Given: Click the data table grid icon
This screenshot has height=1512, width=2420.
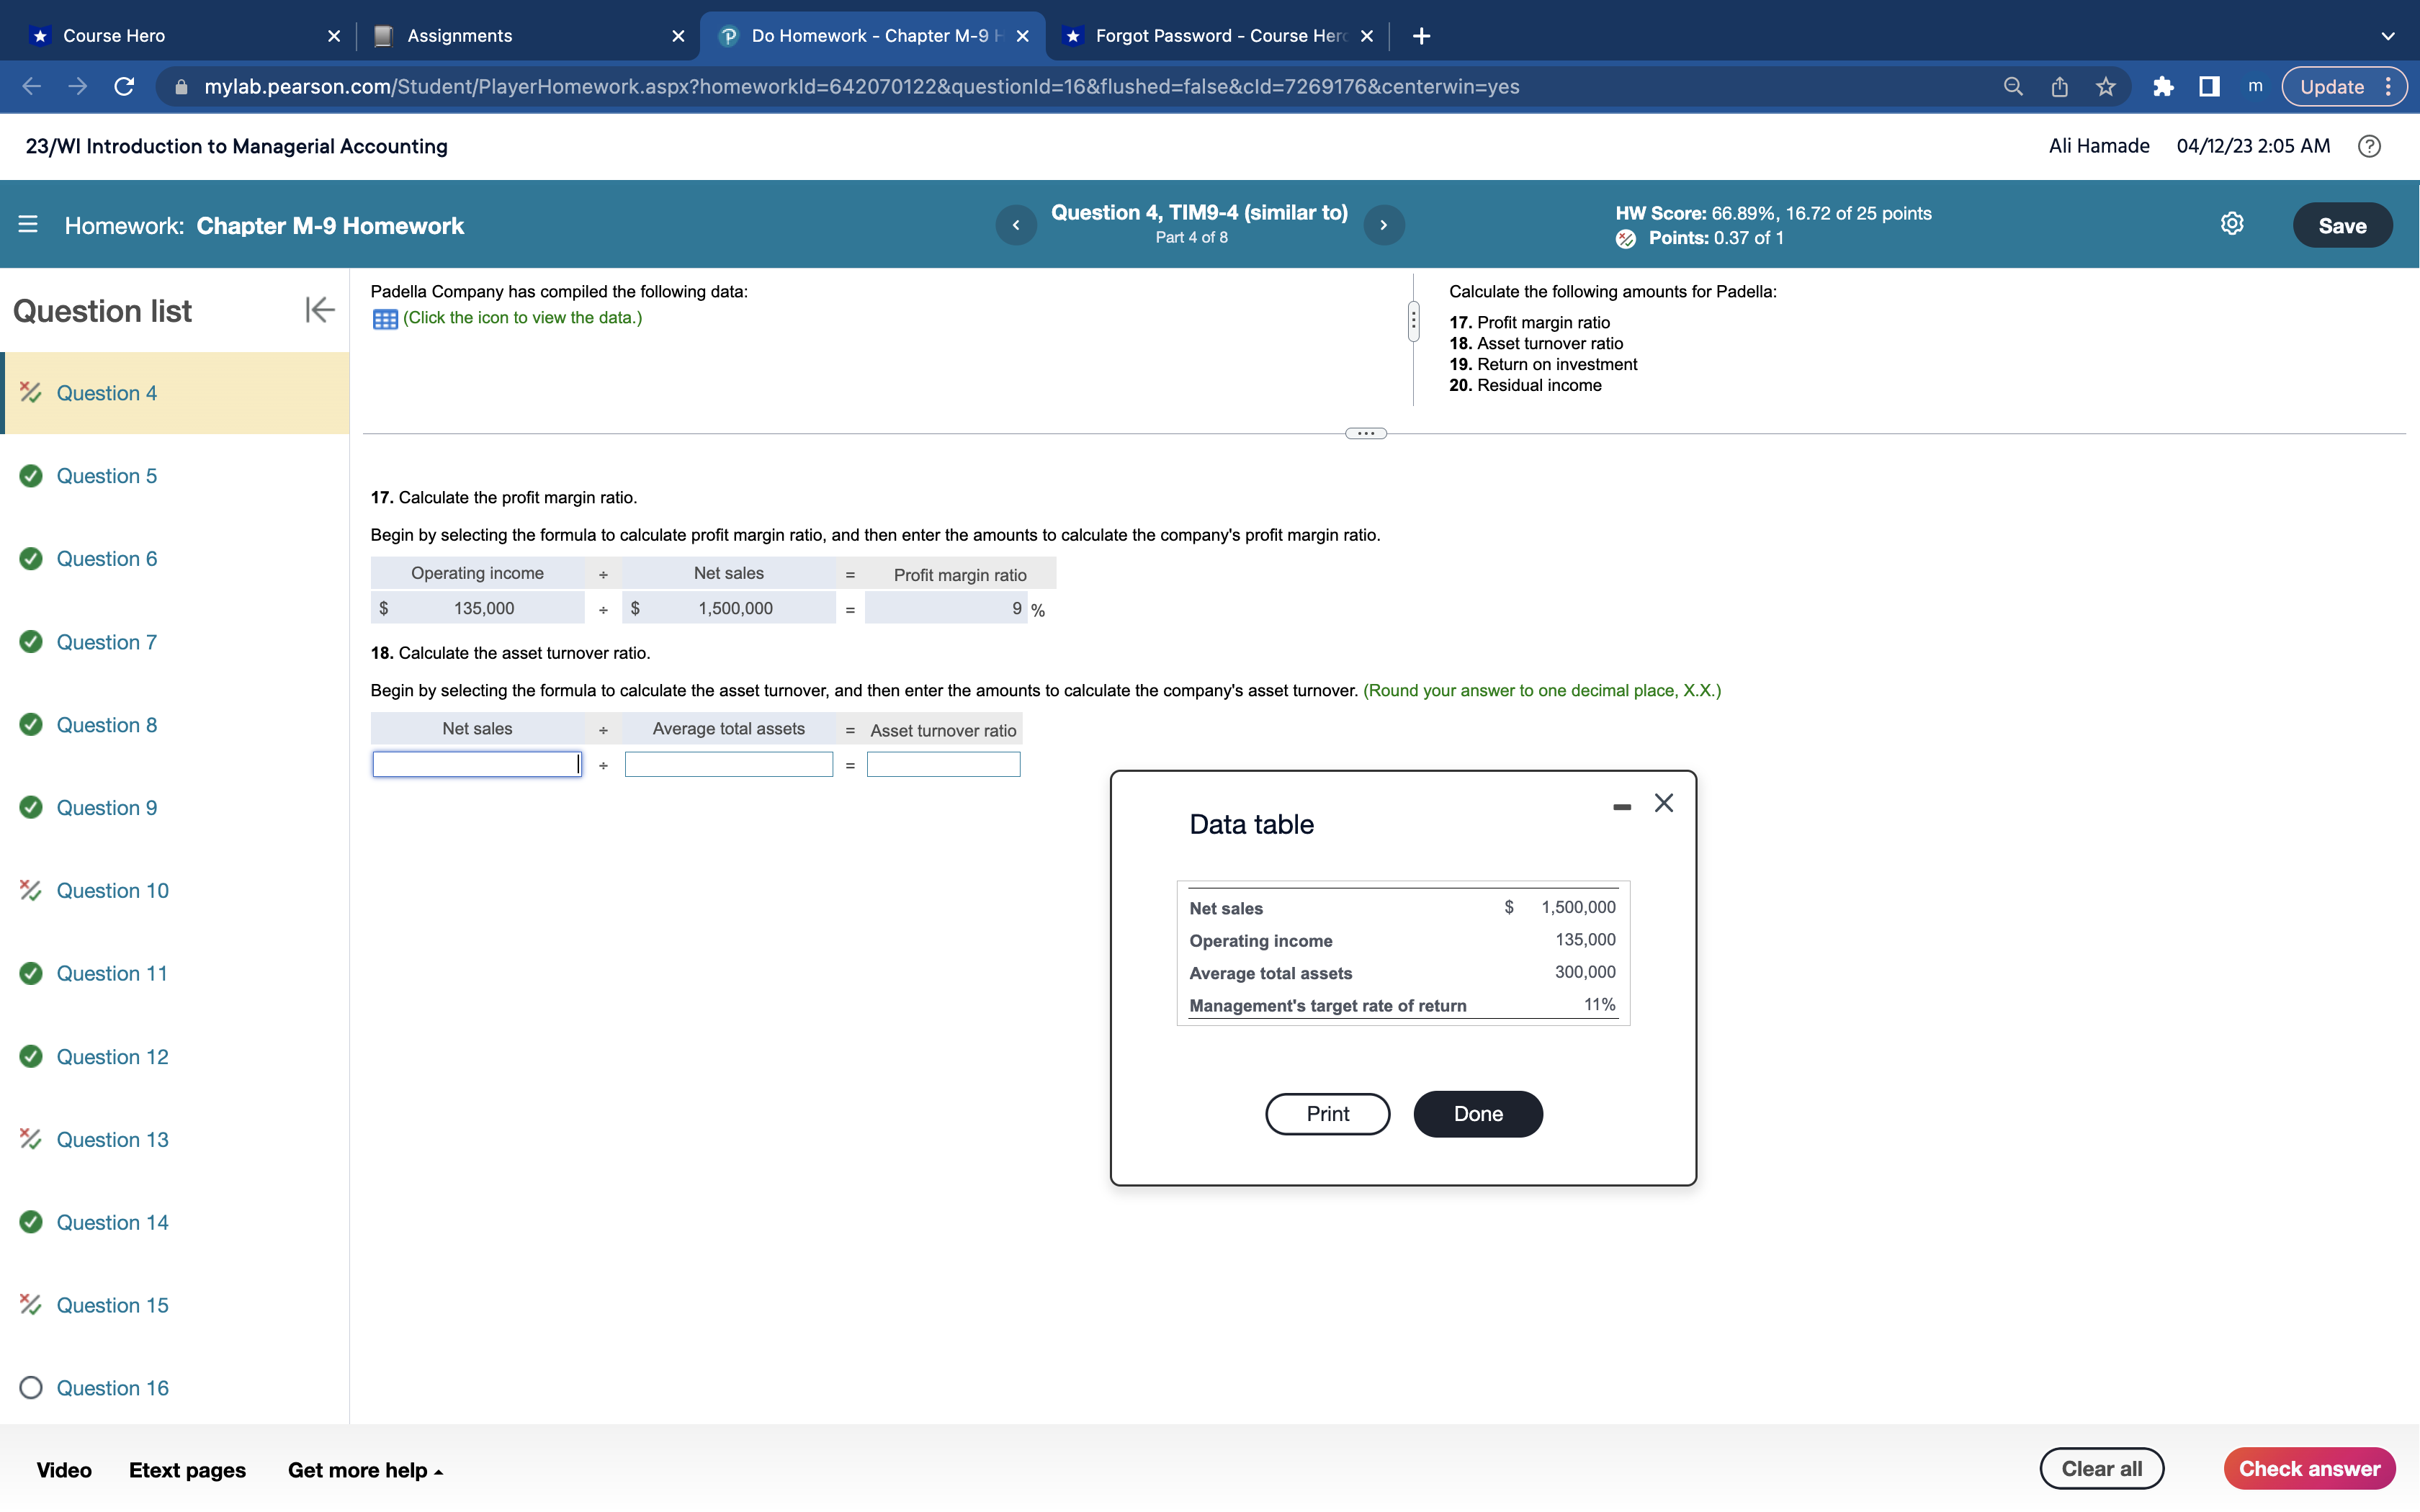Looking at the screenshot, I should pyautogui.click(x=385, y=319).
